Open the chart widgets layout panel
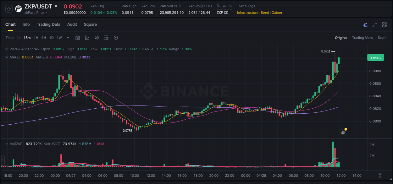The height and width of the screenshot is (184, 393). [x=385, y=24]
